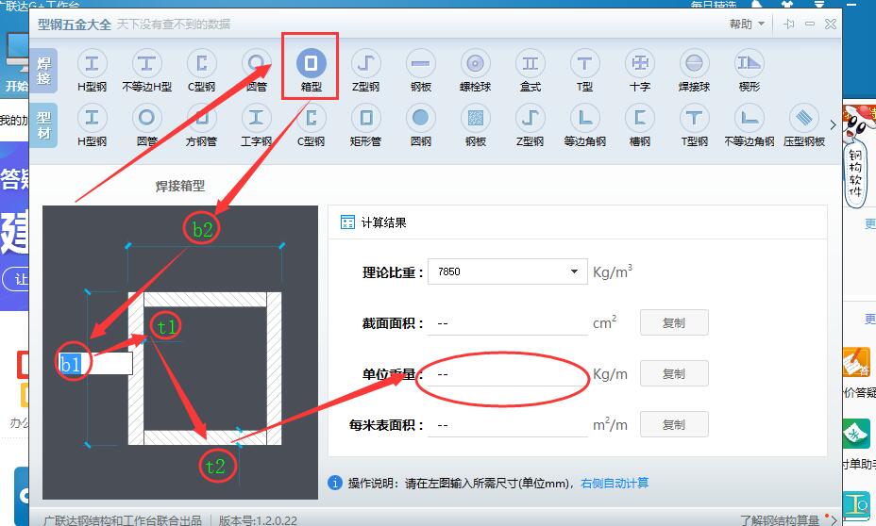Viewport: 876px width, 526px height.
Task: Open the 帮助 help dropdown menu
Action: 747,24
